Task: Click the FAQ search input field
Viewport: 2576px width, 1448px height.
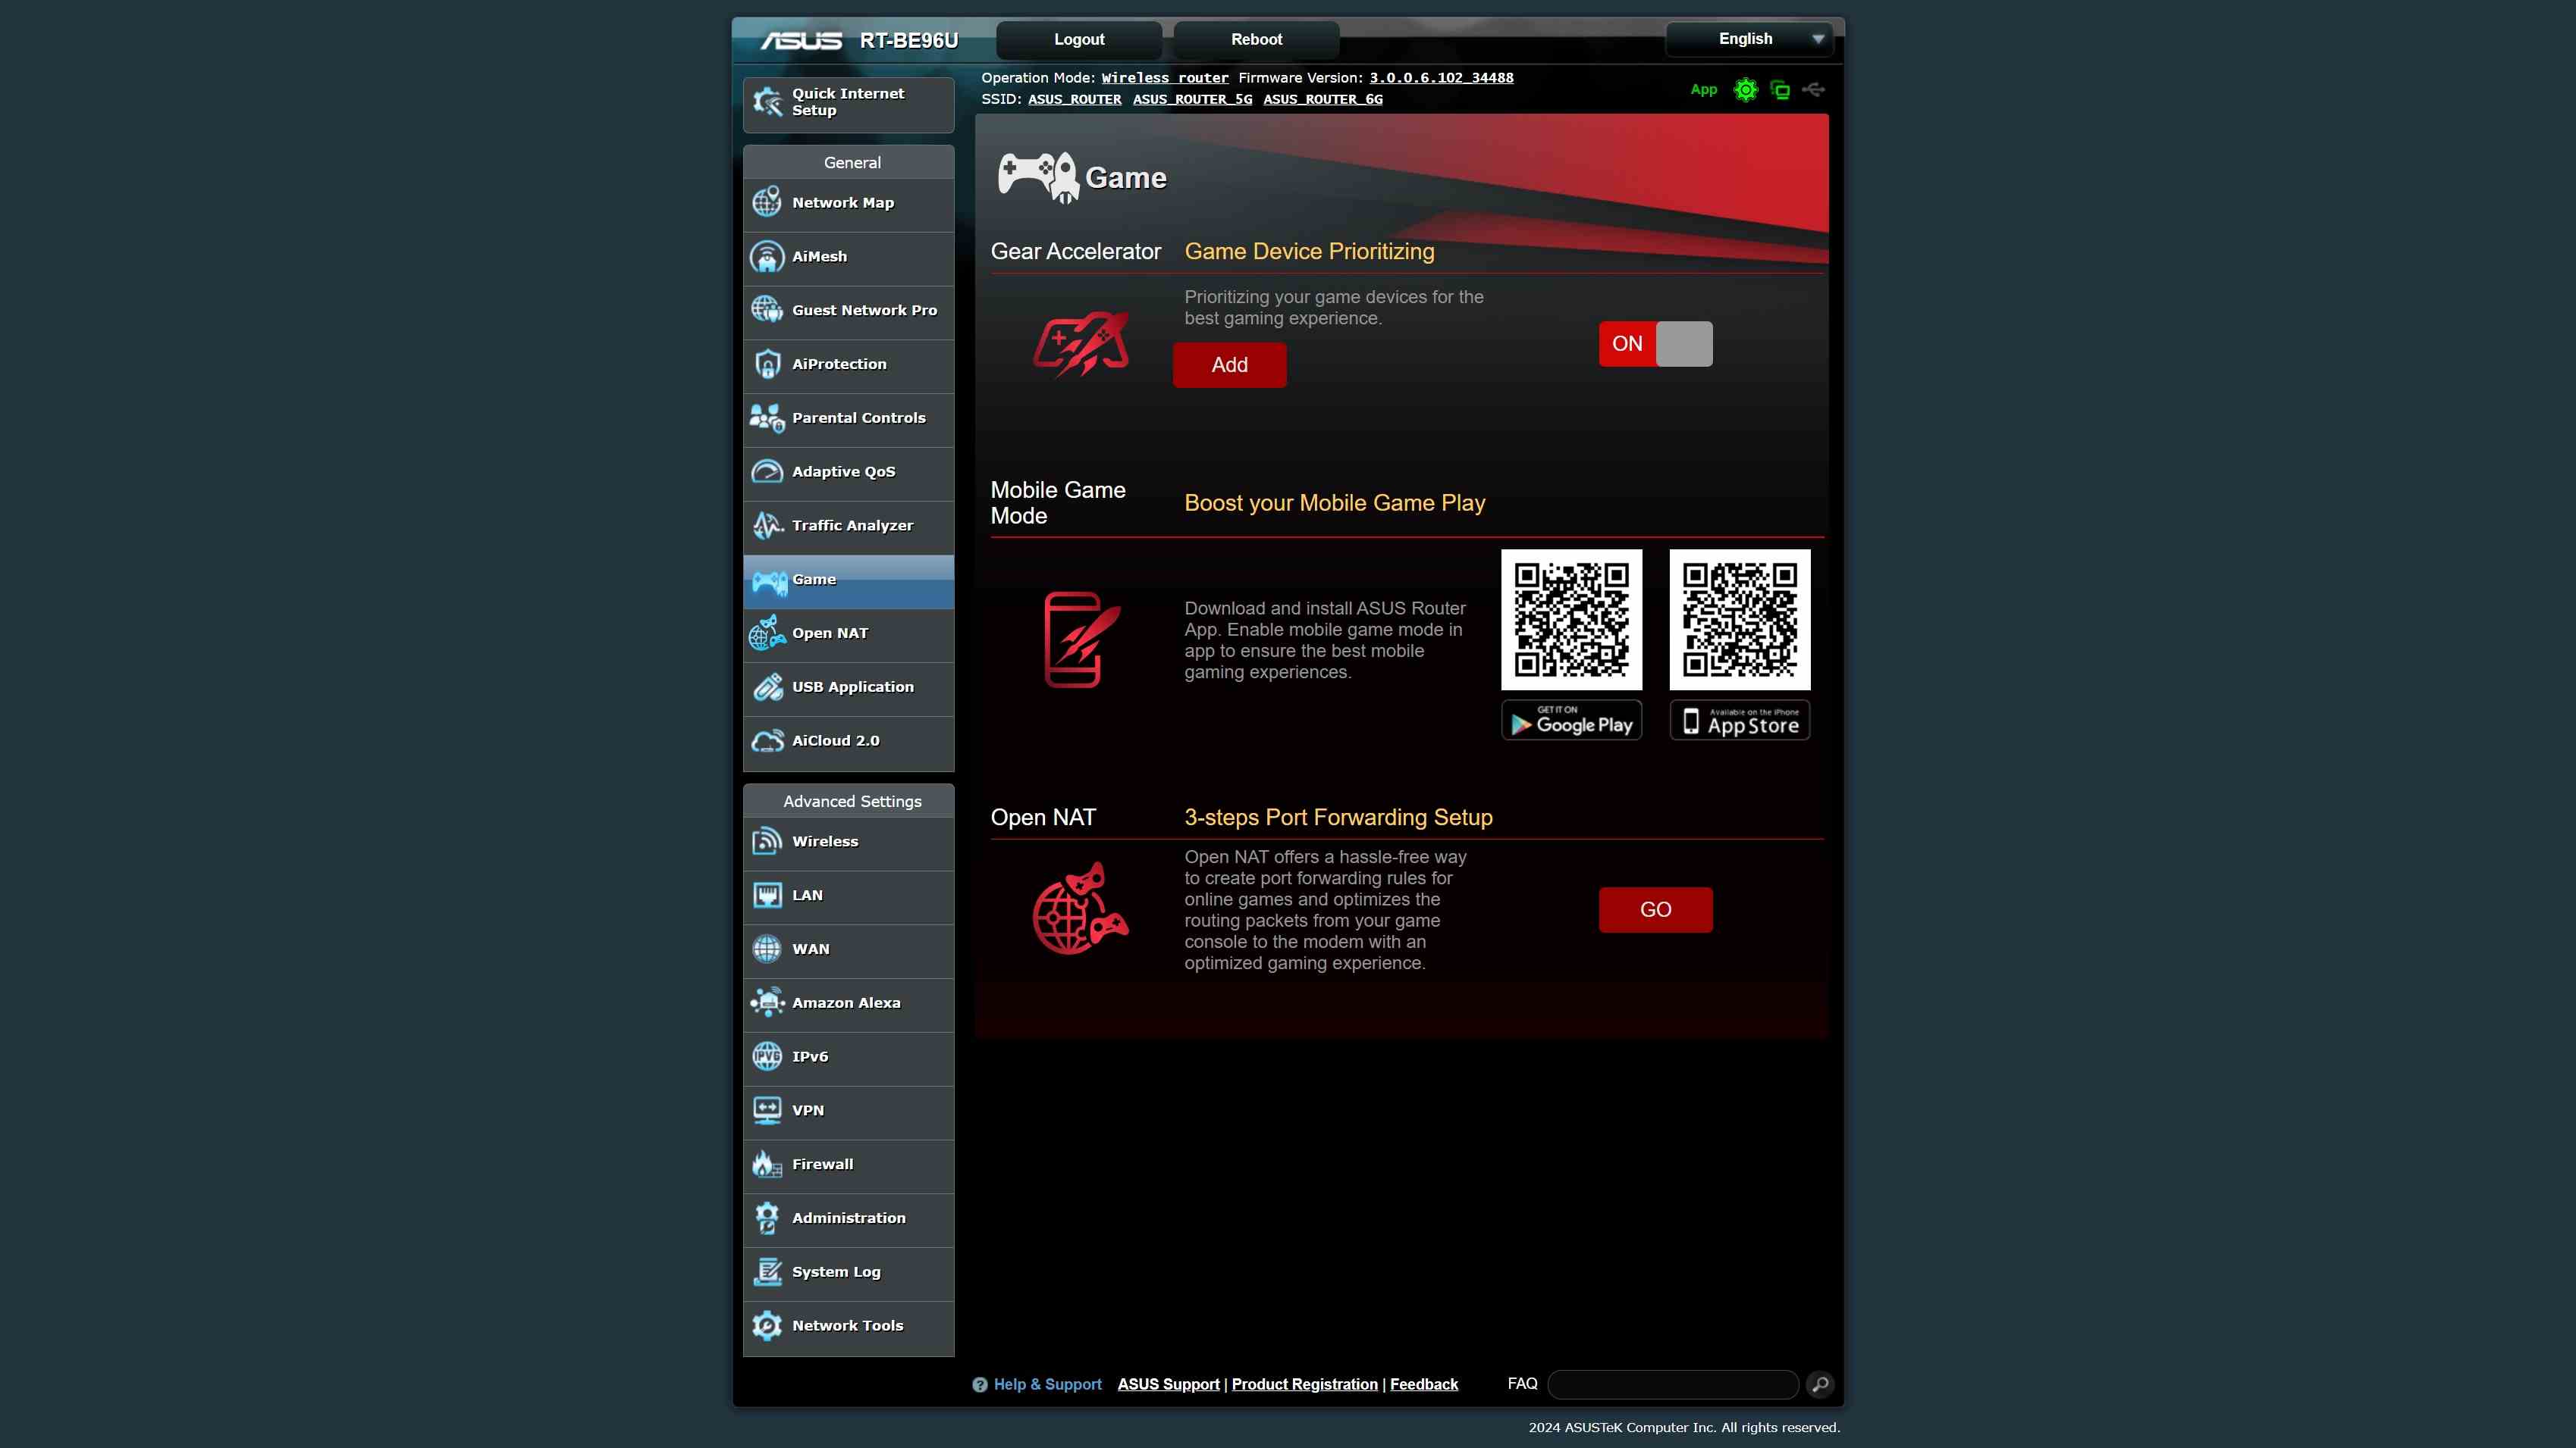Action: [x=1672, y=1384]
